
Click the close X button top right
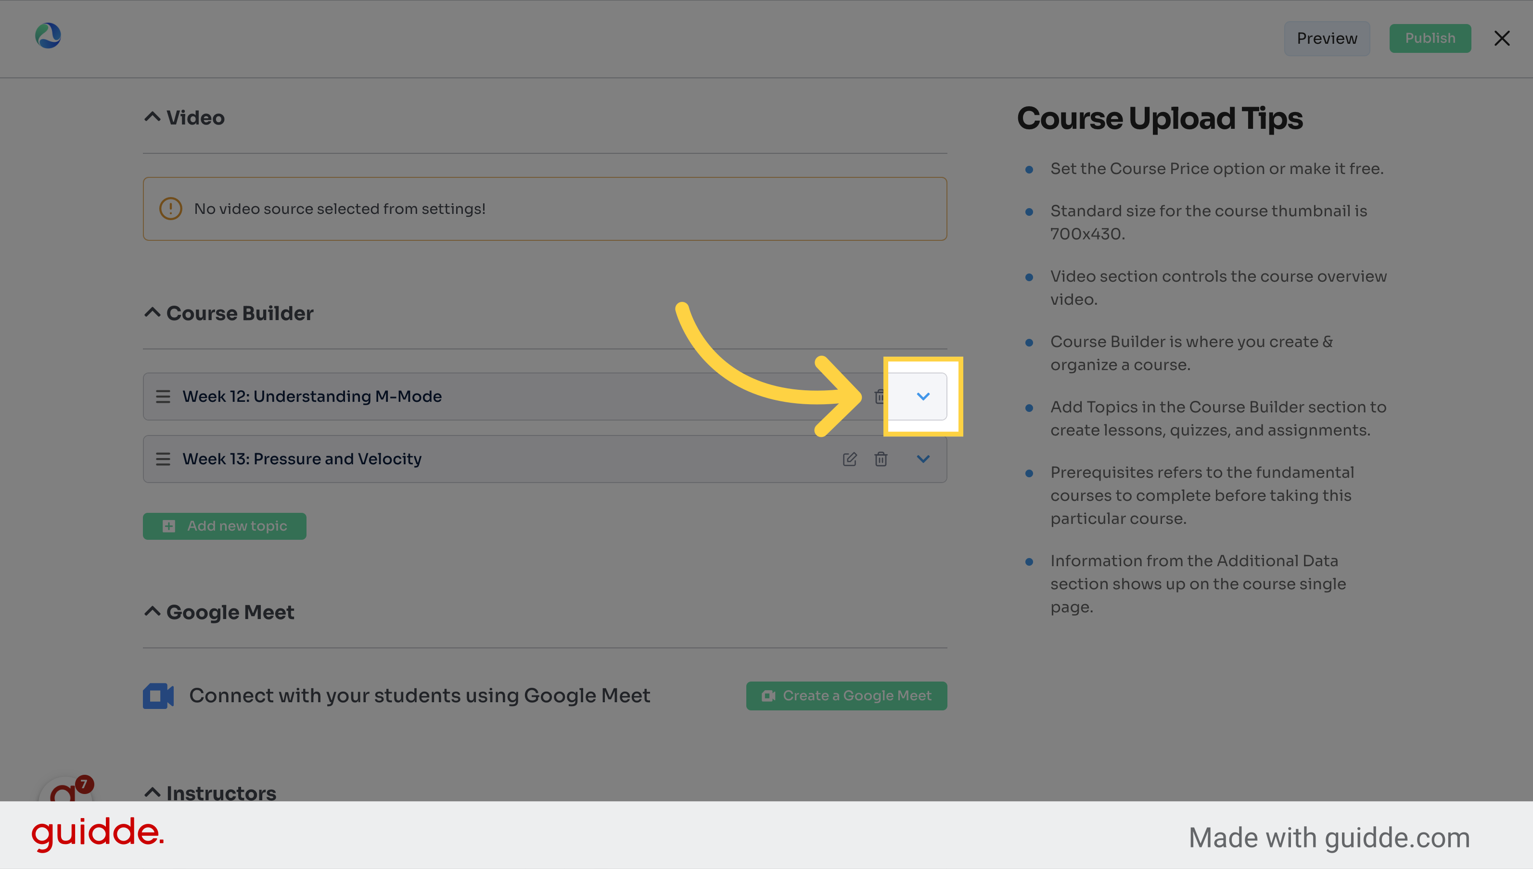click(1504, 38)
